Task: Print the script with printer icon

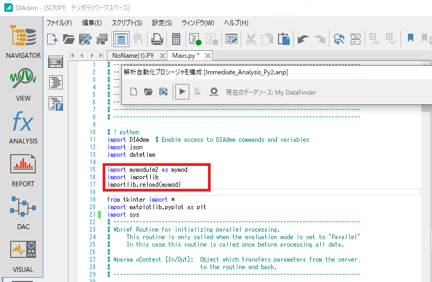Action: pos(157,39)
